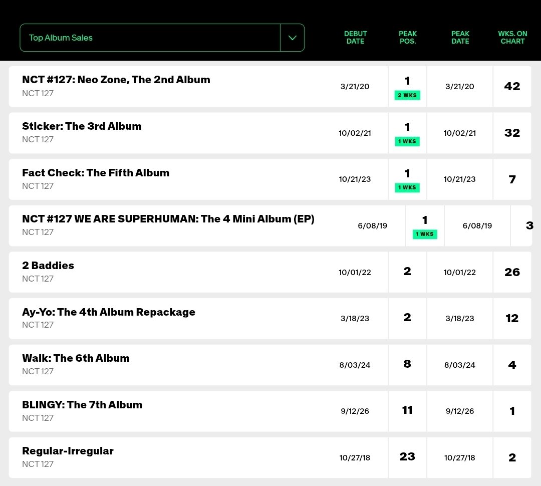The height and width of the screenshot is (486, 541).
Task: Click debut date 10/27/18 for Regular-Irregular
Action: click(355, 458)
